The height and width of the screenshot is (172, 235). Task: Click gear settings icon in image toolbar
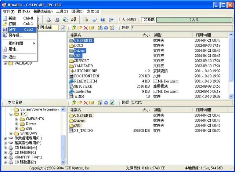click(x=106, y=28)
